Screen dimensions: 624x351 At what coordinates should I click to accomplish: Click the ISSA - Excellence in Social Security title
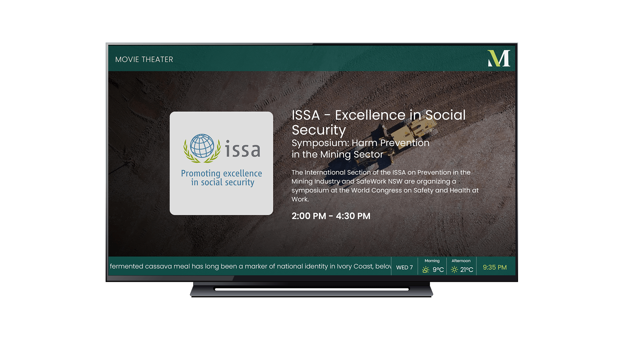pos(379,122)
